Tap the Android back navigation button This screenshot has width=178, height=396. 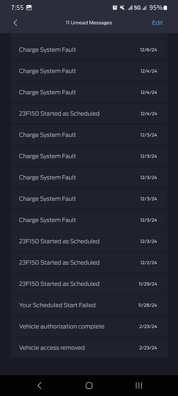pos(39,385)
